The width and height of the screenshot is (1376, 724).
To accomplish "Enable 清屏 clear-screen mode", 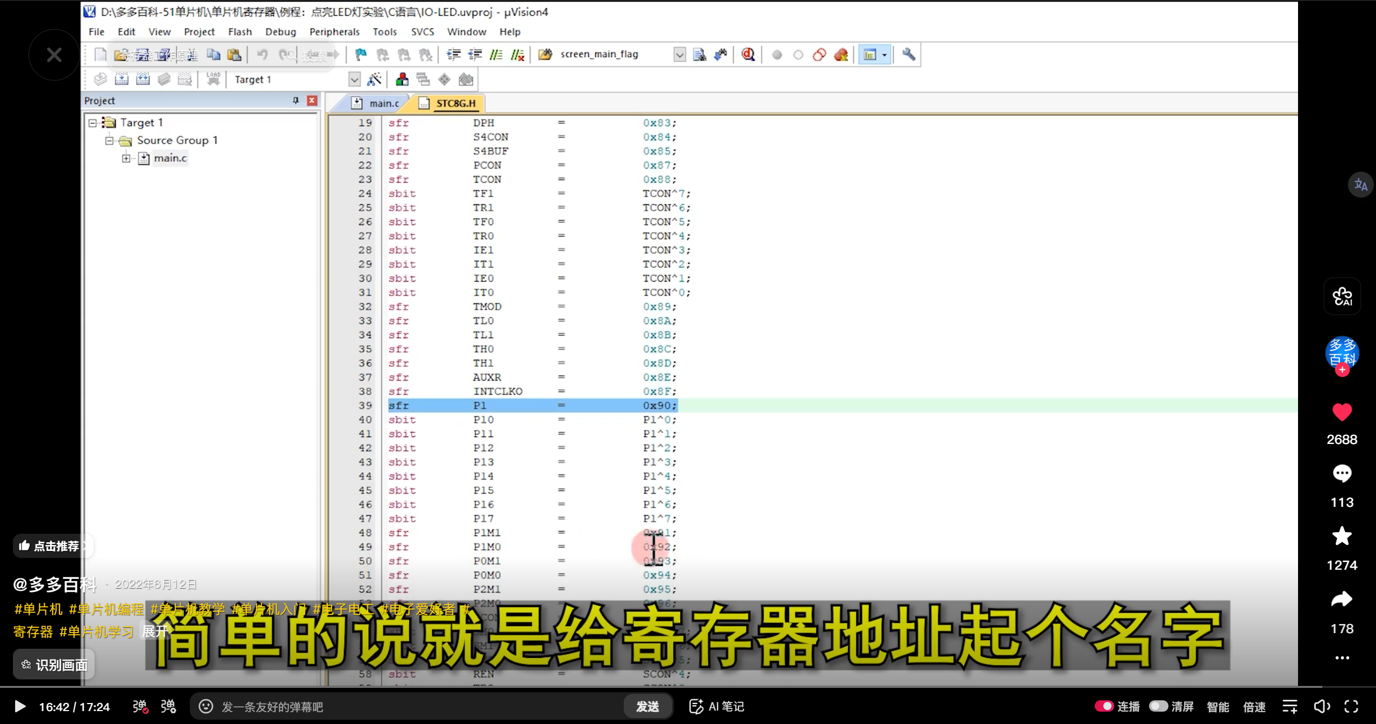I will 1159,706.
